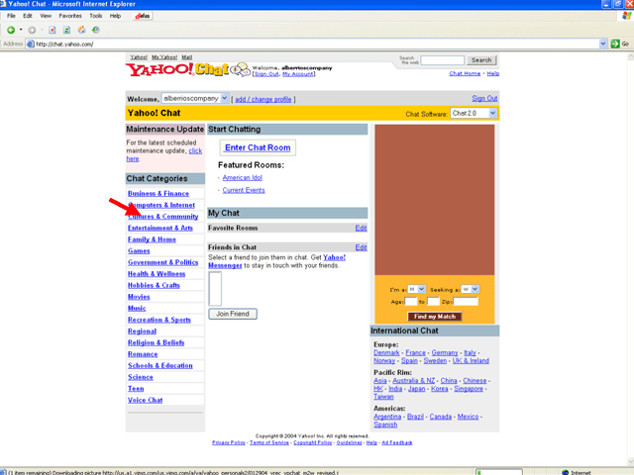Click the Refresh page toolbar icon
The height and width of the screenshot is (475, 634).
pos(66,30)
